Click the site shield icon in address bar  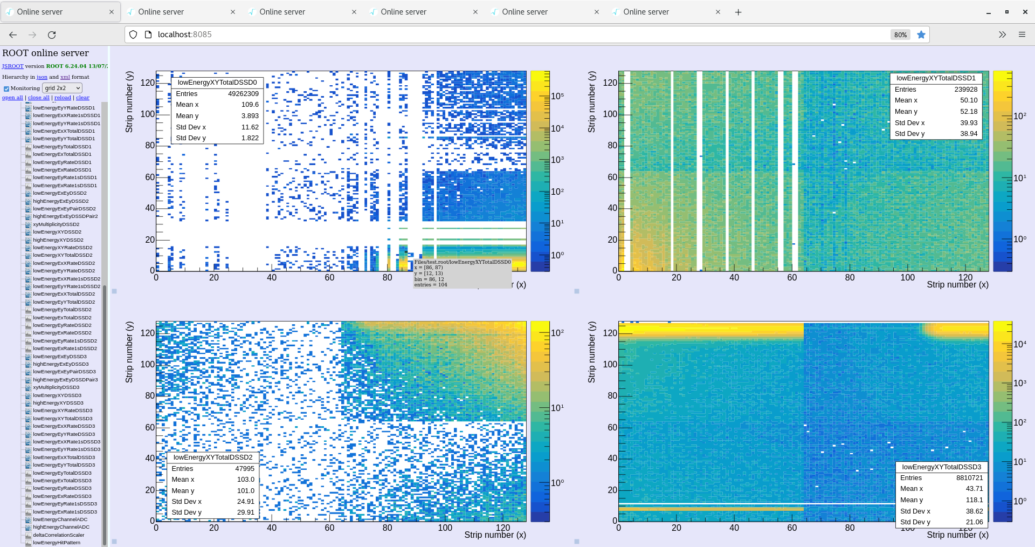[x=133, y=35]
